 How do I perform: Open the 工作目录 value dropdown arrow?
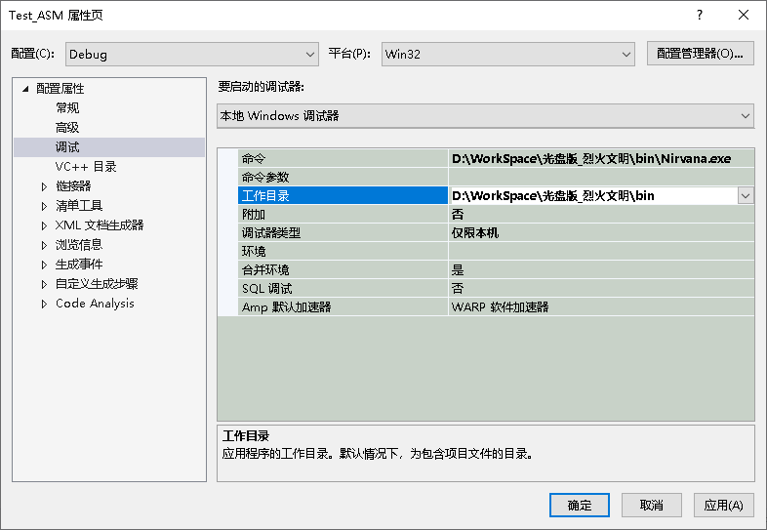coord(745,196)
